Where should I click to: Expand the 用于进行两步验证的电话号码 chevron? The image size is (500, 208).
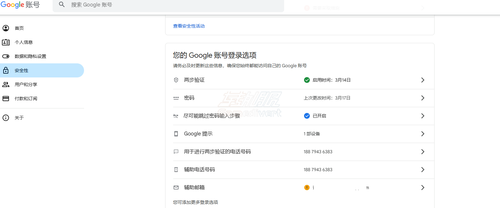(x=423, y=152)
